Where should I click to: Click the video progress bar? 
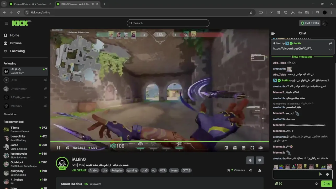pyautogui.click(x=160, y=141)
